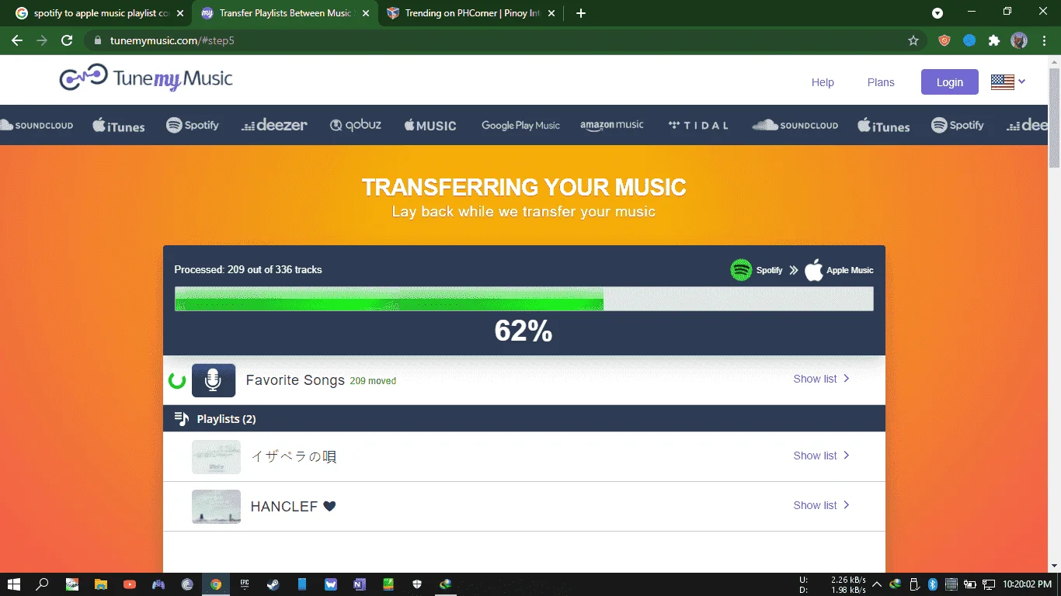Click the '209 moved' status text
The width and height of the screenshot is (1061, 596).
(373, 381)
